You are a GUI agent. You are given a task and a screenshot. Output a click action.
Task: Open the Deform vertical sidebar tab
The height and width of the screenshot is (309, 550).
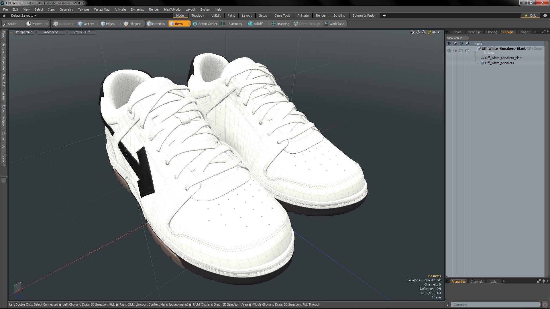coord(3,48)
